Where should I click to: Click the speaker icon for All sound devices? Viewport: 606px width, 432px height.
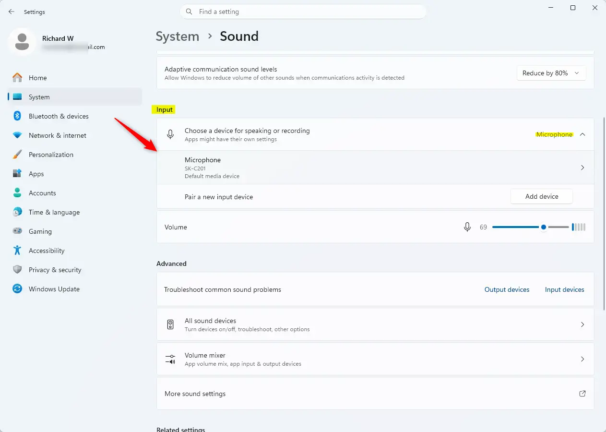coord(170,324)
